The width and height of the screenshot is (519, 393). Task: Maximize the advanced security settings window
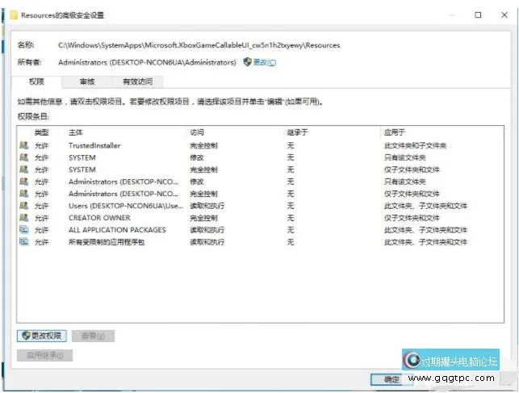point(478,15)
